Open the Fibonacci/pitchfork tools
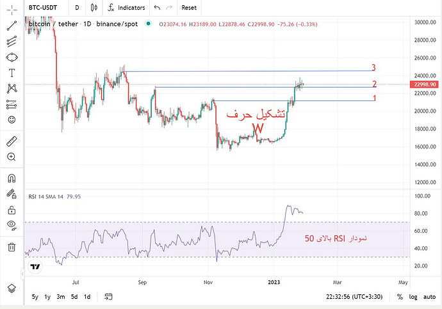442x309 pixels. click(x=12, y=42)
